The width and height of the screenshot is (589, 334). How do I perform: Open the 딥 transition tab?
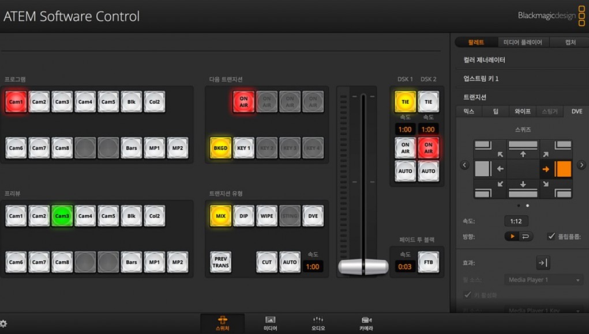click(496, 111)
